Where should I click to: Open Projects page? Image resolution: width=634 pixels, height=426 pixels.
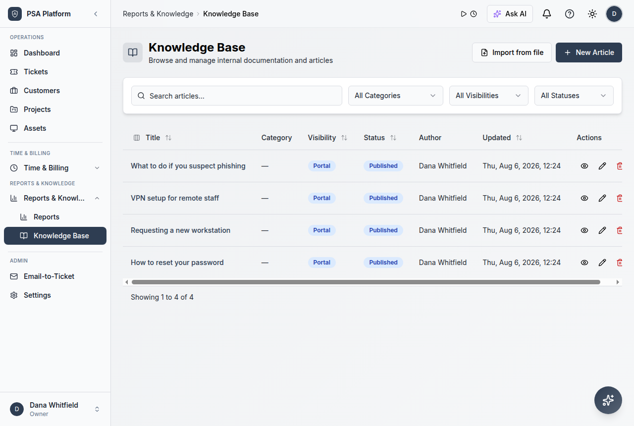tap(55, 109)
